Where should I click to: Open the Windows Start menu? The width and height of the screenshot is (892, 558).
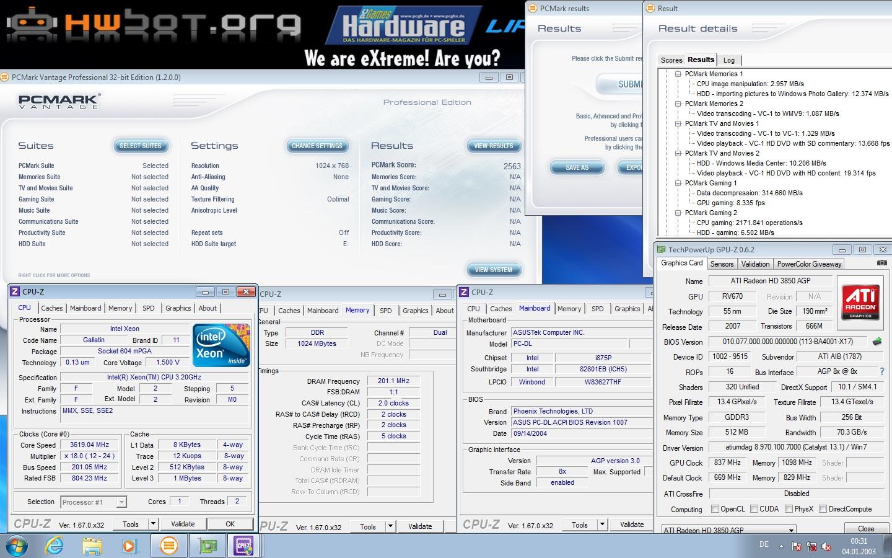pyautogui.click(x=15, y=546)
